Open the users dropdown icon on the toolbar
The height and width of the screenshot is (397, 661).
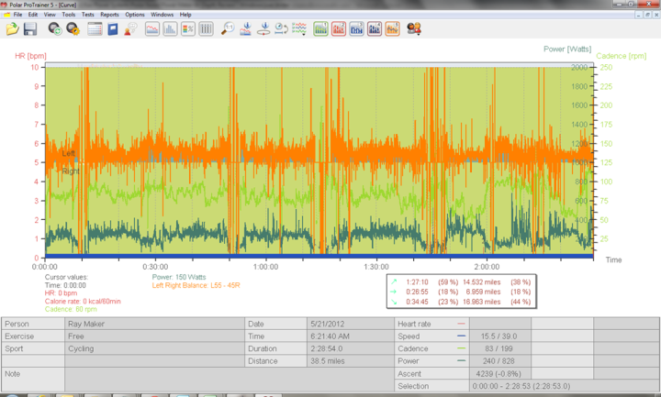pyautogui.click(x=414, y=29)
